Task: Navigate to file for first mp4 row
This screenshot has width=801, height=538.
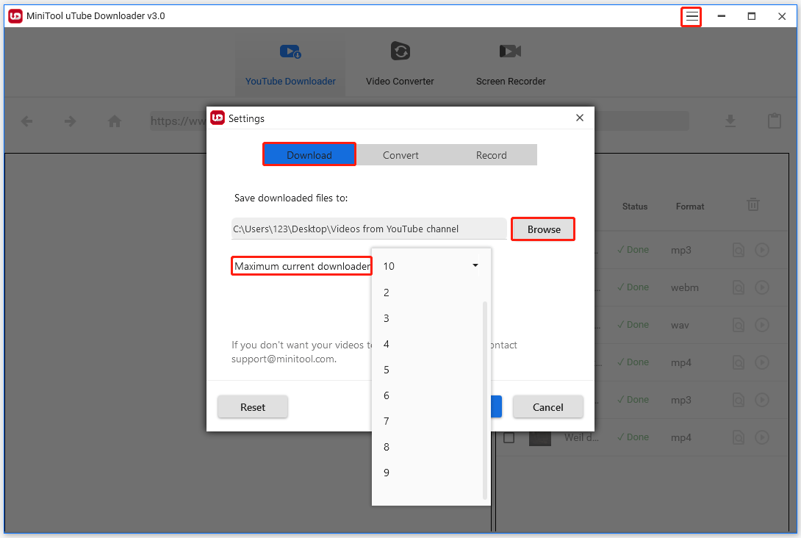Action: coord(738,362)
